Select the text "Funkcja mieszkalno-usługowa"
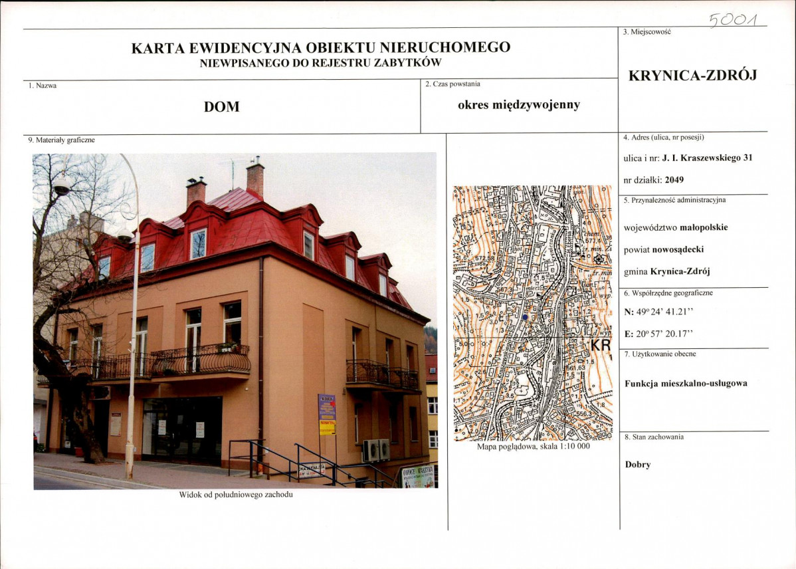Image resolution: width=796 pixels, height=569 pixels. coord(686,384)
